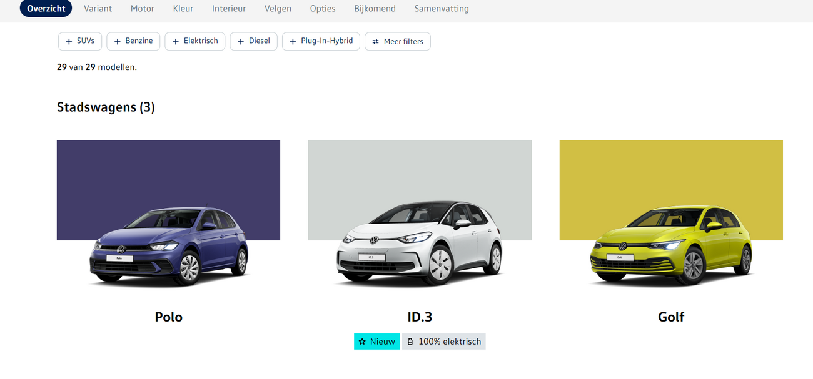Enable the Benzine filter chip
813x379 pixels.
coord(133,41)
